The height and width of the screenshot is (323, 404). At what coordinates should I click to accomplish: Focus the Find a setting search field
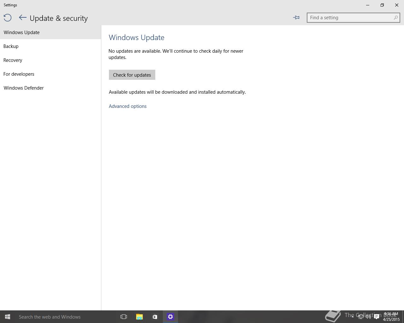[x=353, y=18]
